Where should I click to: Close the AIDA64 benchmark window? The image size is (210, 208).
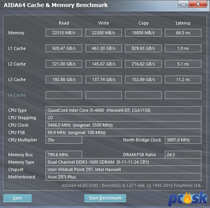click(198, 4)
